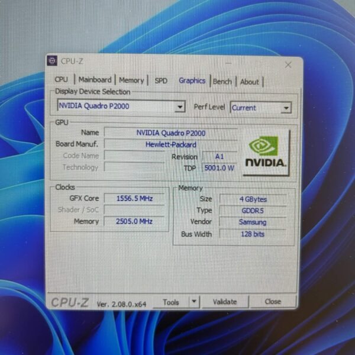Select the SPD tab
The image size is (355, 355).
tap(161, 81)
